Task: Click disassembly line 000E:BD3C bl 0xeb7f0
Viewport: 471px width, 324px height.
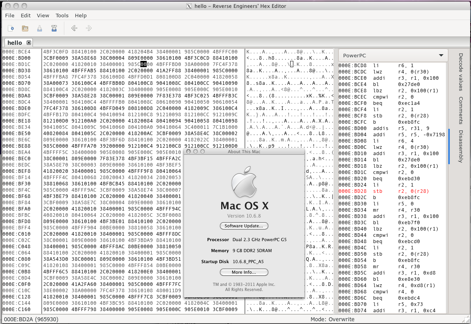Action: [392, 223]
